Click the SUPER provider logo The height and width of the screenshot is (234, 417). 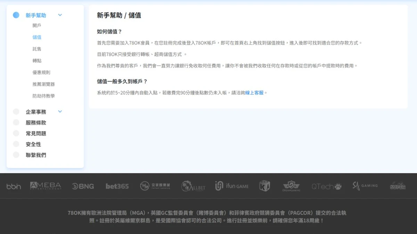(398, 186)
